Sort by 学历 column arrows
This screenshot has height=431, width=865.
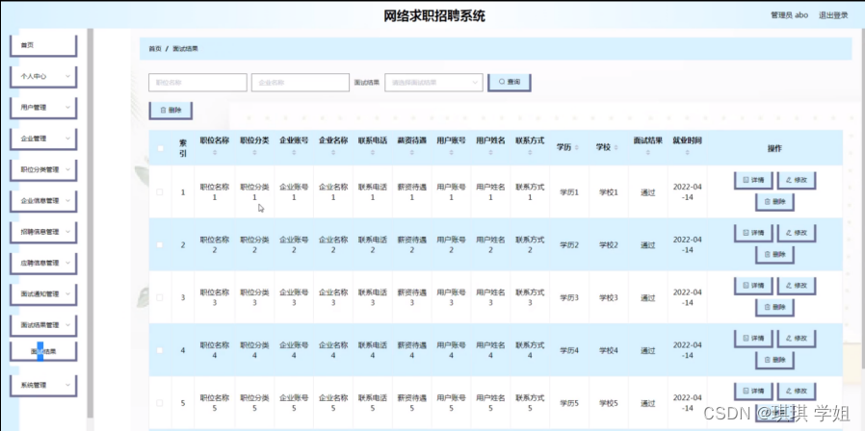[x=577, y=148]
